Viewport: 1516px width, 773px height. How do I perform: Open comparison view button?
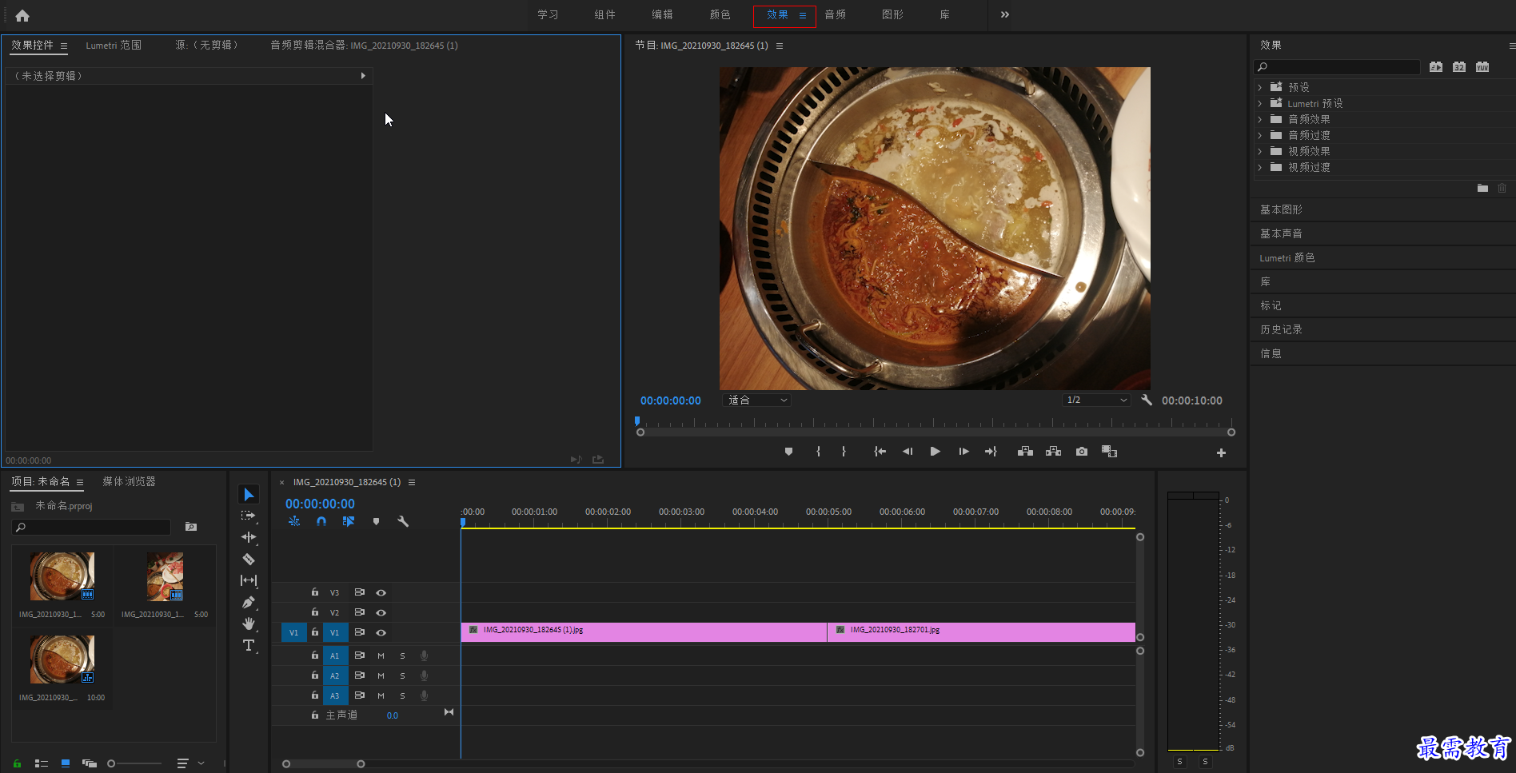[x=1109, y=452]
